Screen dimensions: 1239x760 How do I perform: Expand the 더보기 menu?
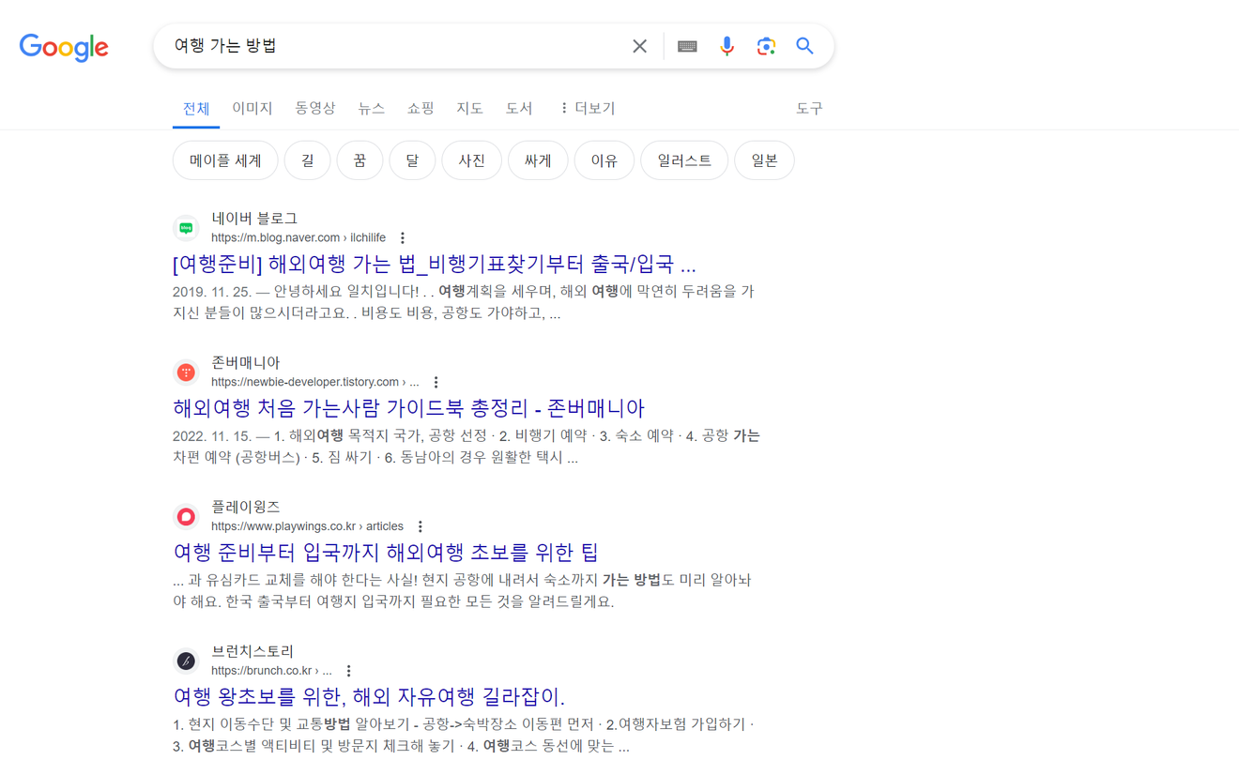pyautogui.click(x=588, y=109)
